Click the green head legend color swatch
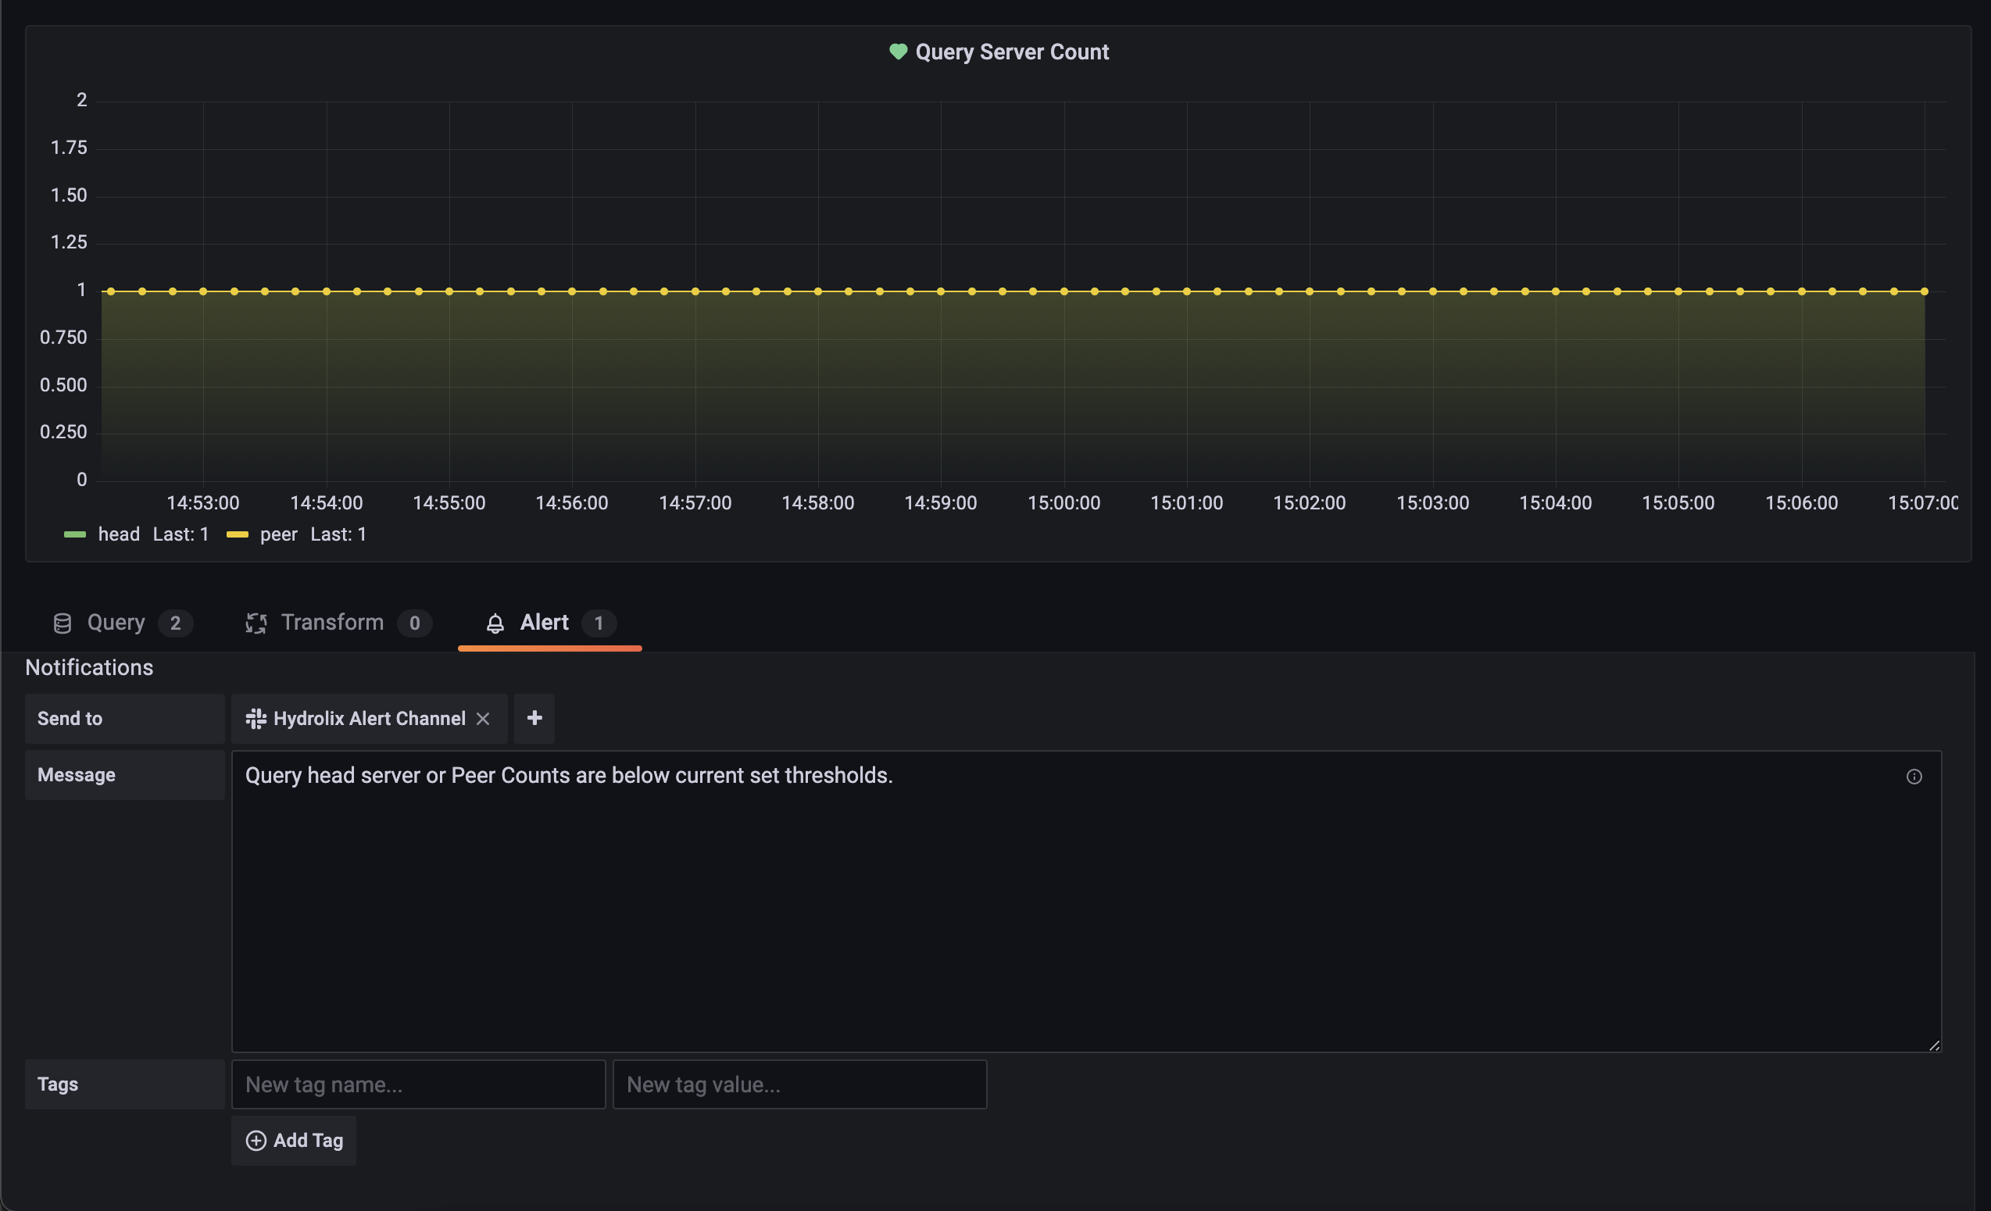The height and width of the screenshot is (1211, 1991). click(75, 534)
